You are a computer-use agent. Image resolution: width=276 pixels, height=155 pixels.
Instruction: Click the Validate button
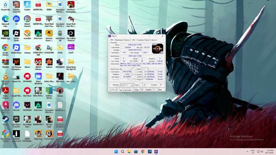[148, 90]
